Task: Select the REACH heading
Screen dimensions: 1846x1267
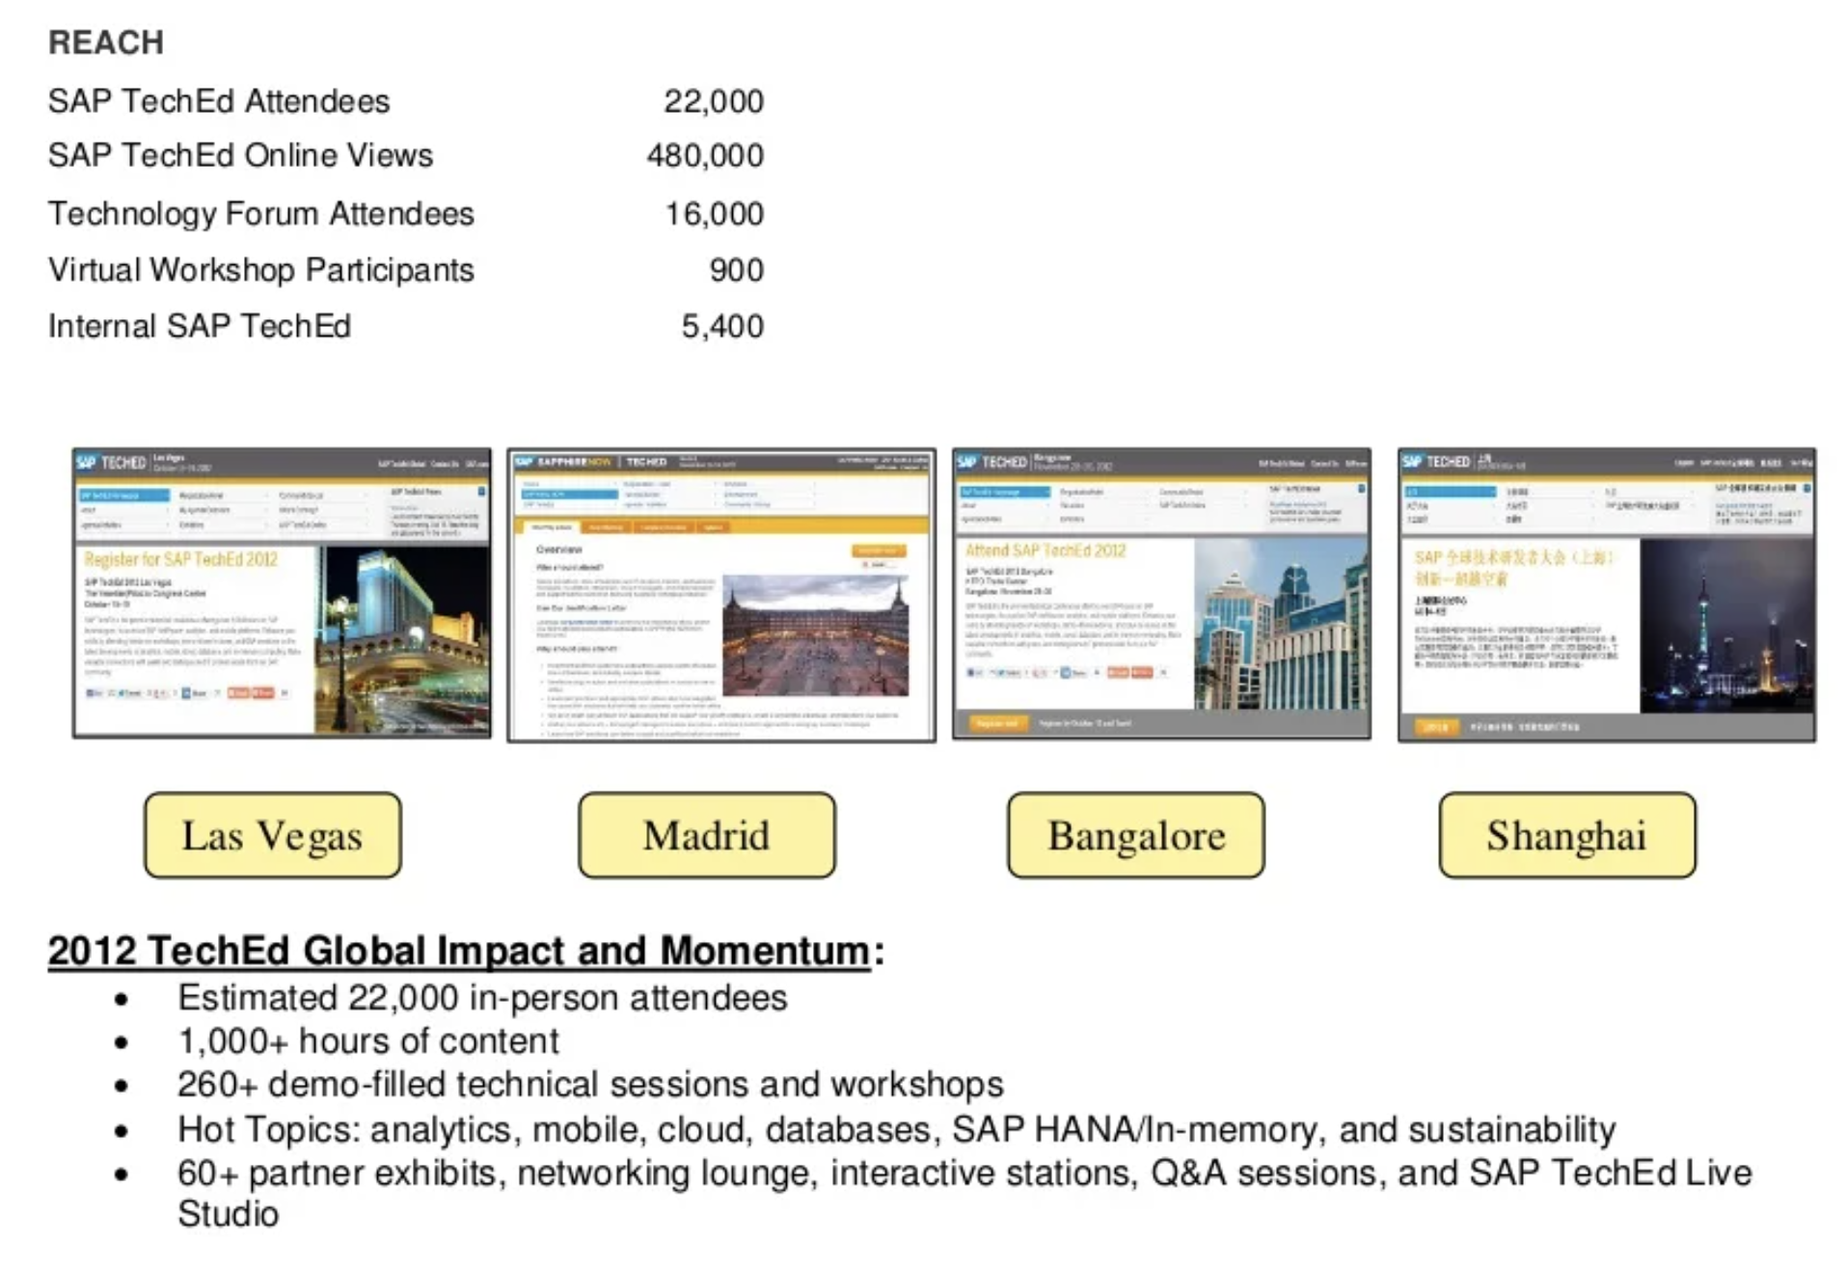Action: click(x=106, y=42)
